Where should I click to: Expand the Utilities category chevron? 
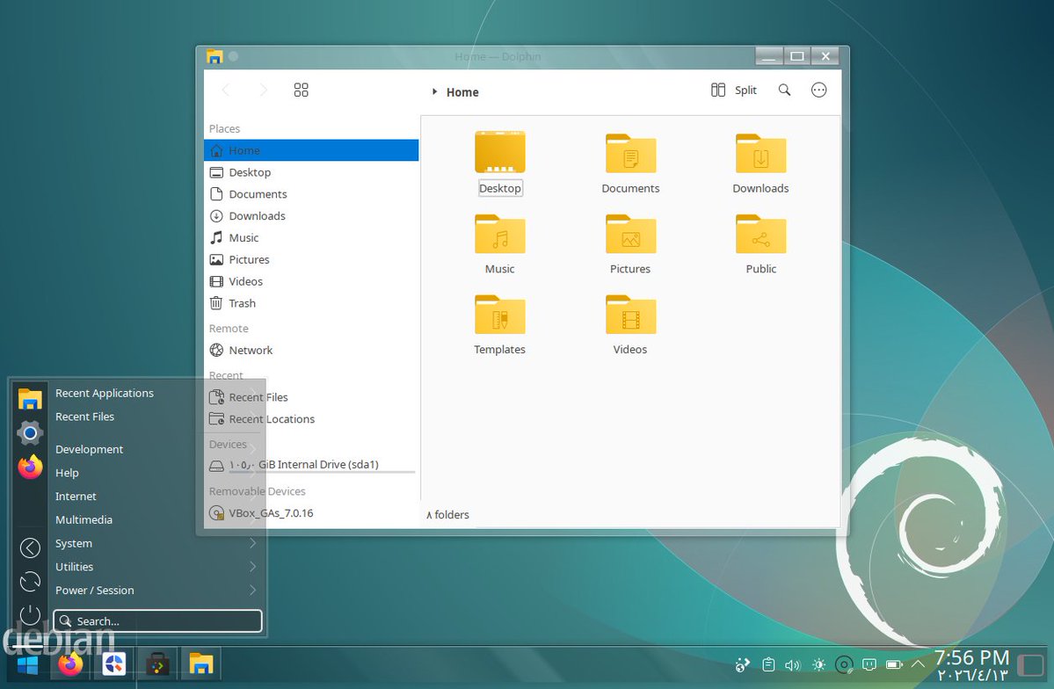pos(253,567)
